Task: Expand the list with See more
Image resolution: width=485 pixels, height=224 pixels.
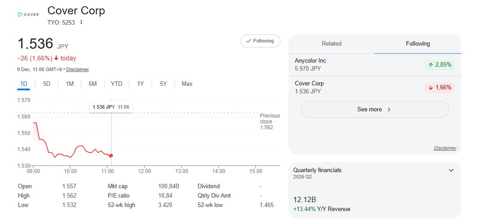Action: [375, 110]
